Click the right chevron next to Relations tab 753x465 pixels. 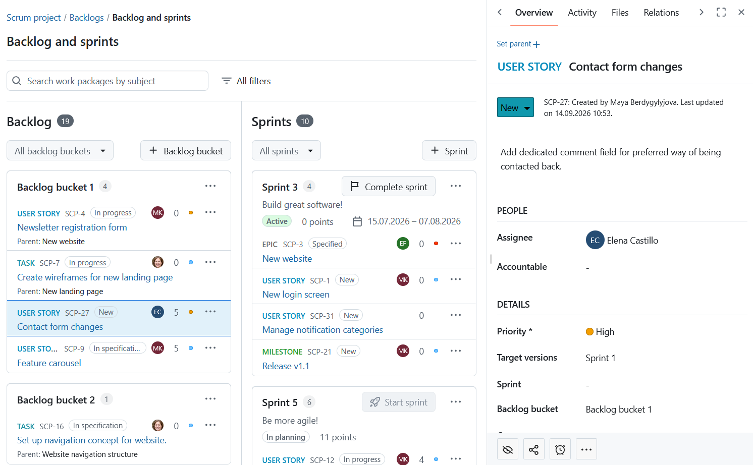701,12
